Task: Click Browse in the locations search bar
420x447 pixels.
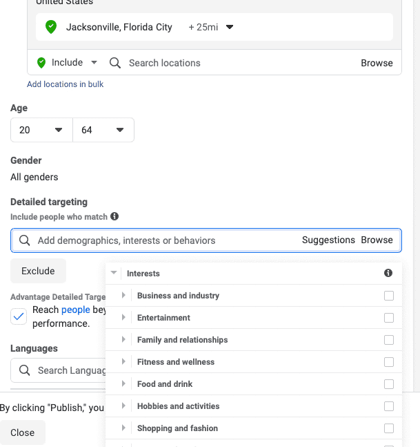Action: (x=377, y=63)
